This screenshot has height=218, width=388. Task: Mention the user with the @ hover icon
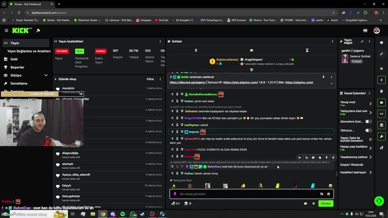313,158
